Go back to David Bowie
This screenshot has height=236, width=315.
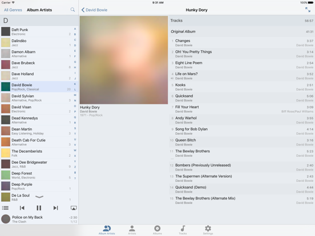coord(94,10)
